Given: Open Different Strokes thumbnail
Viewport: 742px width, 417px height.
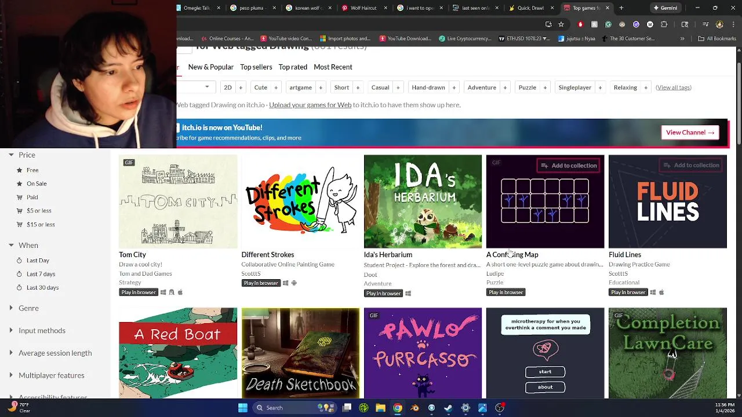Looking at the screenshot, I should pyautogui.click(x=300, y=202).
